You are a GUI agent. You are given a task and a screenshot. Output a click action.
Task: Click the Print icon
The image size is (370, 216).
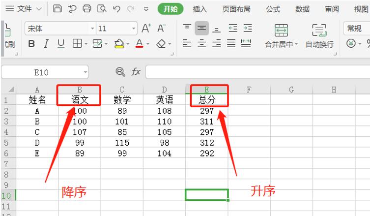pos(87,9)
